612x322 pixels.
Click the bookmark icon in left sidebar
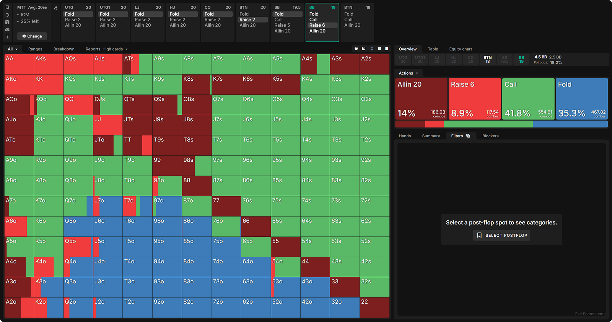(7, 8)
